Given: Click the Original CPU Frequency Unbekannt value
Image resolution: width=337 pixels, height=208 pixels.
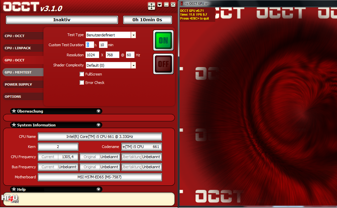Looking at the screenshot, I should 110,157.
